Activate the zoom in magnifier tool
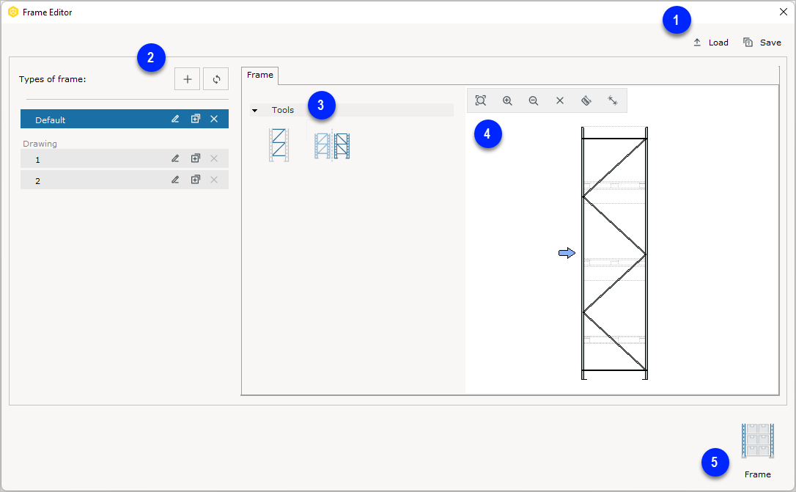796x492 pixels. click(507, 100)
